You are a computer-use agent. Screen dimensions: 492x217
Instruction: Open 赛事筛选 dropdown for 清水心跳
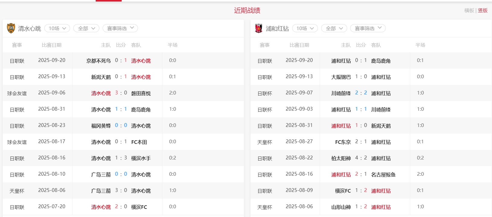coord(120,28)
